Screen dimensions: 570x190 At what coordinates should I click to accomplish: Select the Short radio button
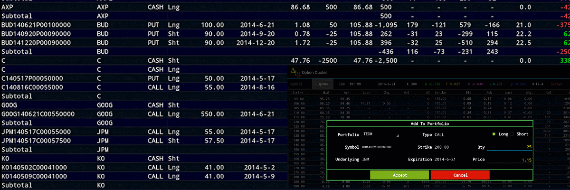pos(512,134)
